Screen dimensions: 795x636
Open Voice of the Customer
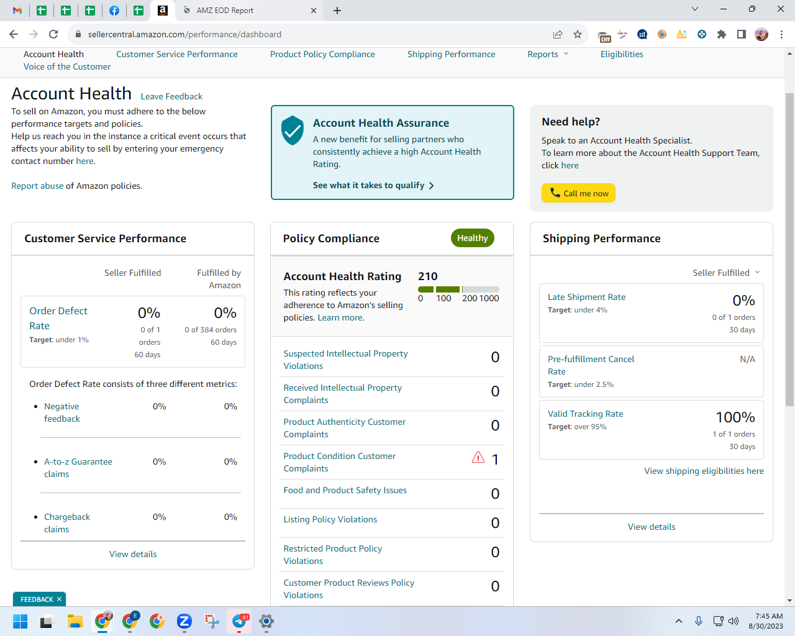67,67
